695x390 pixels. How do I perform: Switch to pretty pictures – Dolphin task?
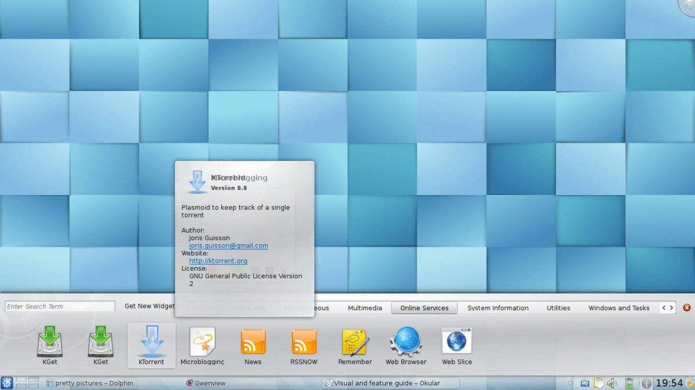[x=90, y=383]
